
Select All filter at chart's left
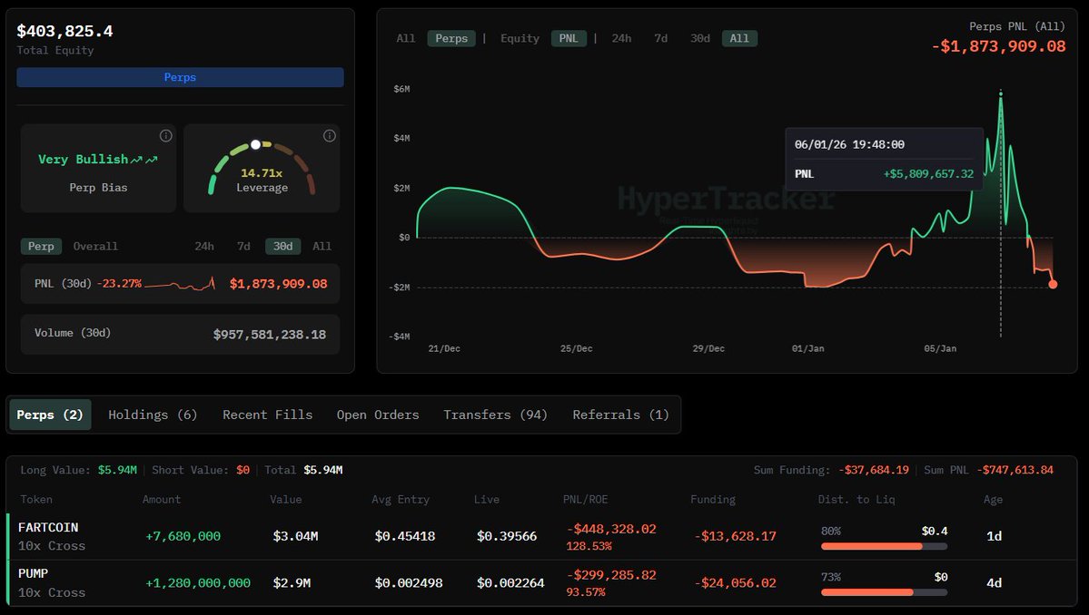coord(406,38)
